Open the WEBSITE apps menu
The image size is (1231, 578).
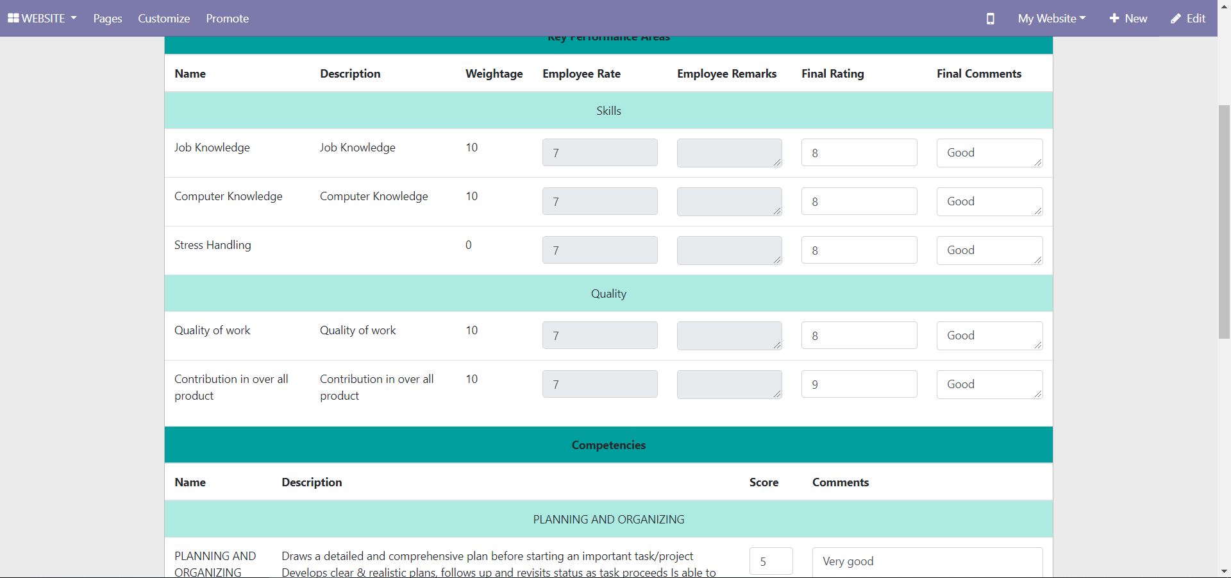pyautogui.click(x=42, y=19)
